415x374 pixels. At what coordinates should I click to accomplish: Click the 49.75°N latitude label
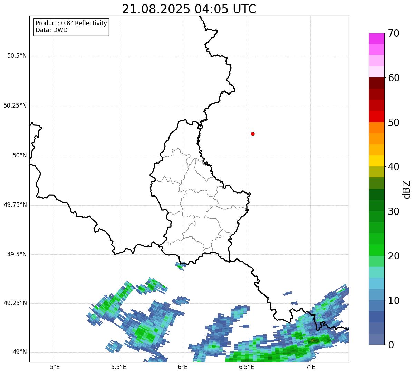[x=15, y=205]
